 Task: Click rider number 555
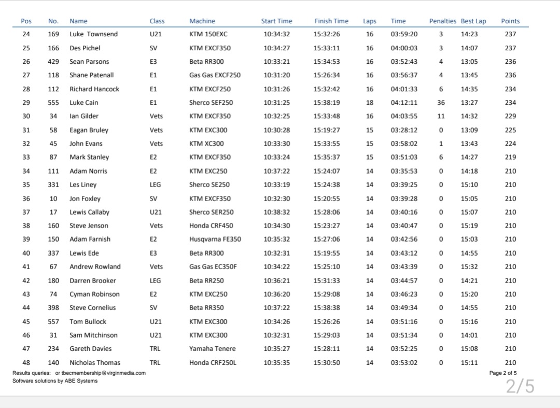(x=53, y=103)
